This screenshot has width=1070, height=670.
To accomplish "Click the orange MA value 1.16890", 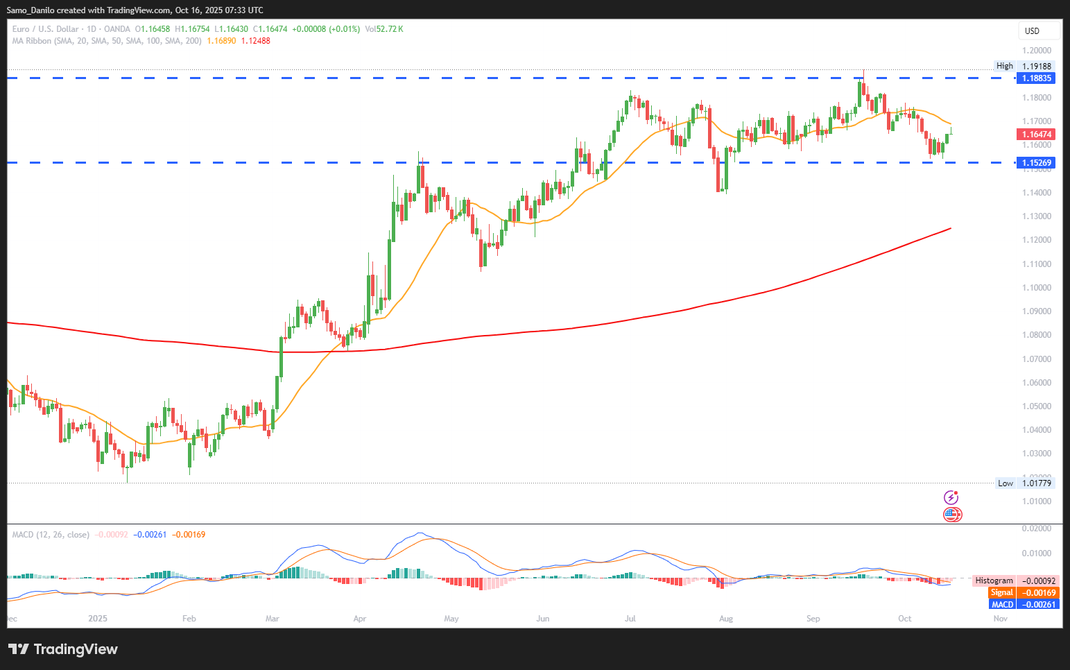I will coord(221,41).
